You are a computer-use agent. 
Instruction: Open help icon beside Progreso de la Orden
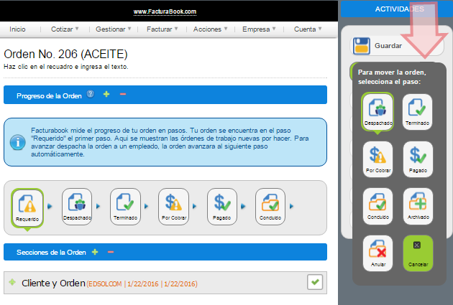(x=91, y=94)
